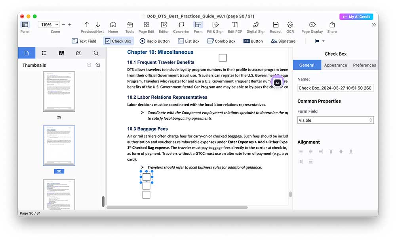
Task: Open the Tools toolbox icon
Action: (129, 24)
